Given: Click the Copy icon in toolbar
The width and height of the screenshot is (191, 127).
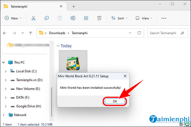Looking at the screenshot, I should [x=47, y=18].
